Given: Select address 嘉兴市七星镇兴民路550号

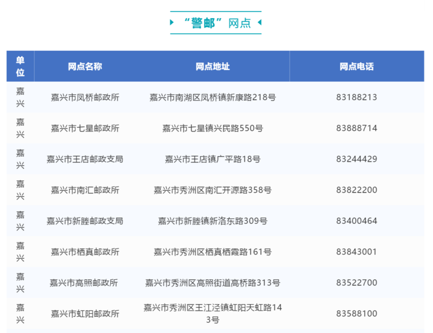Looking at the screenshot, I should pos(213,128).
